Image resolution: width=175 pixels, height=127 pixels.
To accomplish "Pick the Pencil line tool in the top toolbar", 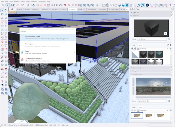I will [17, 5].
